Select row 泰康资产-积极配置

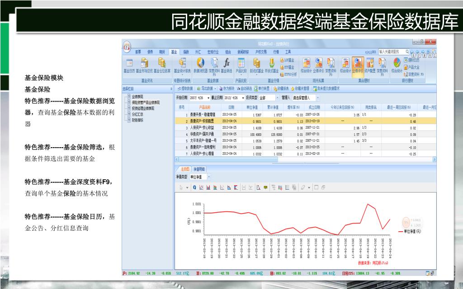click(x=305, y=121)
